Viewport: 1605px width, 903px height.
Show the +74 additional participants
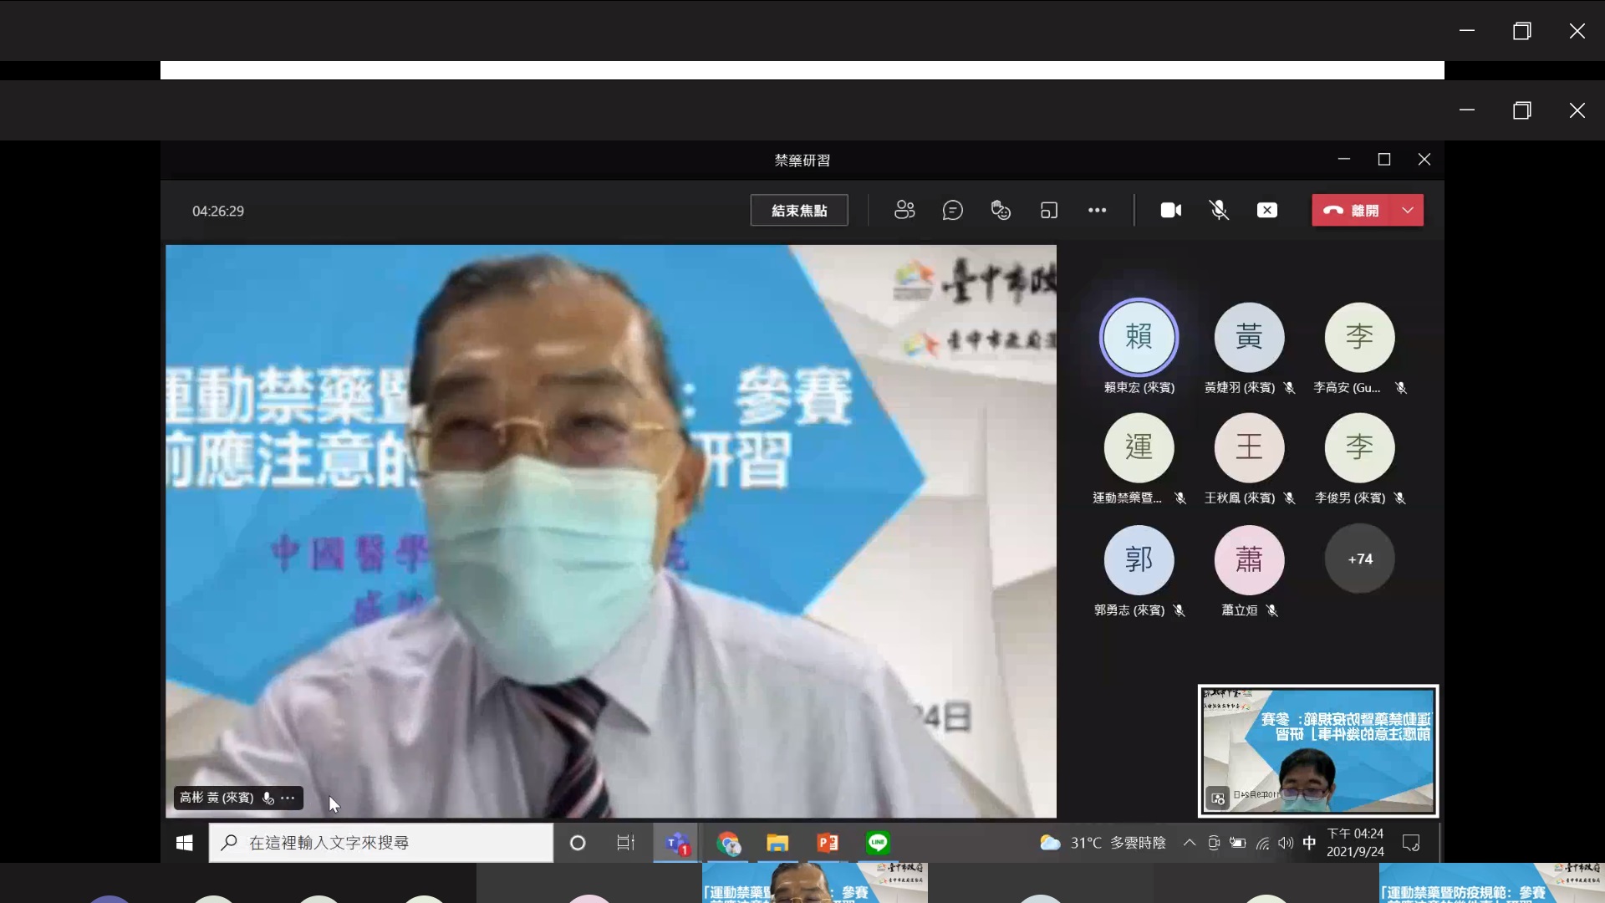tap(1359, 559)
